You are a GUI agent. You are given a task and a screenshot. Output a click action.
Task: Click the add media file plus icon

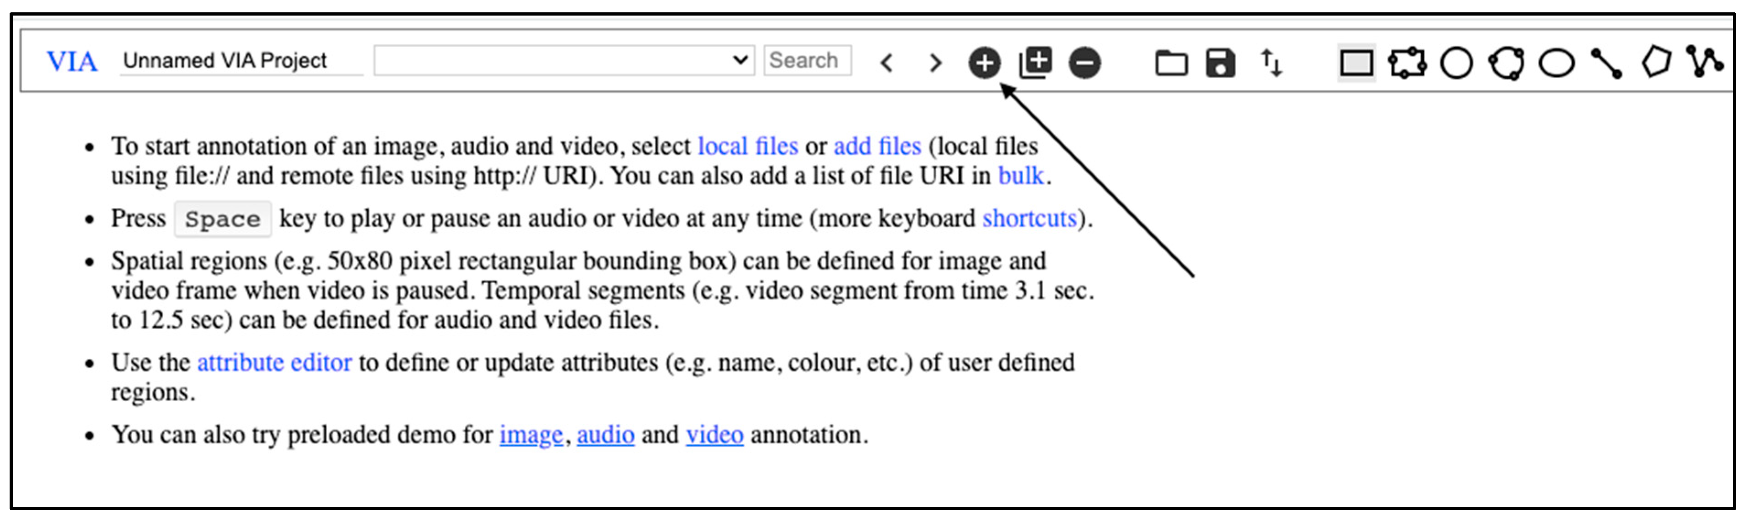tap(984, 63)
